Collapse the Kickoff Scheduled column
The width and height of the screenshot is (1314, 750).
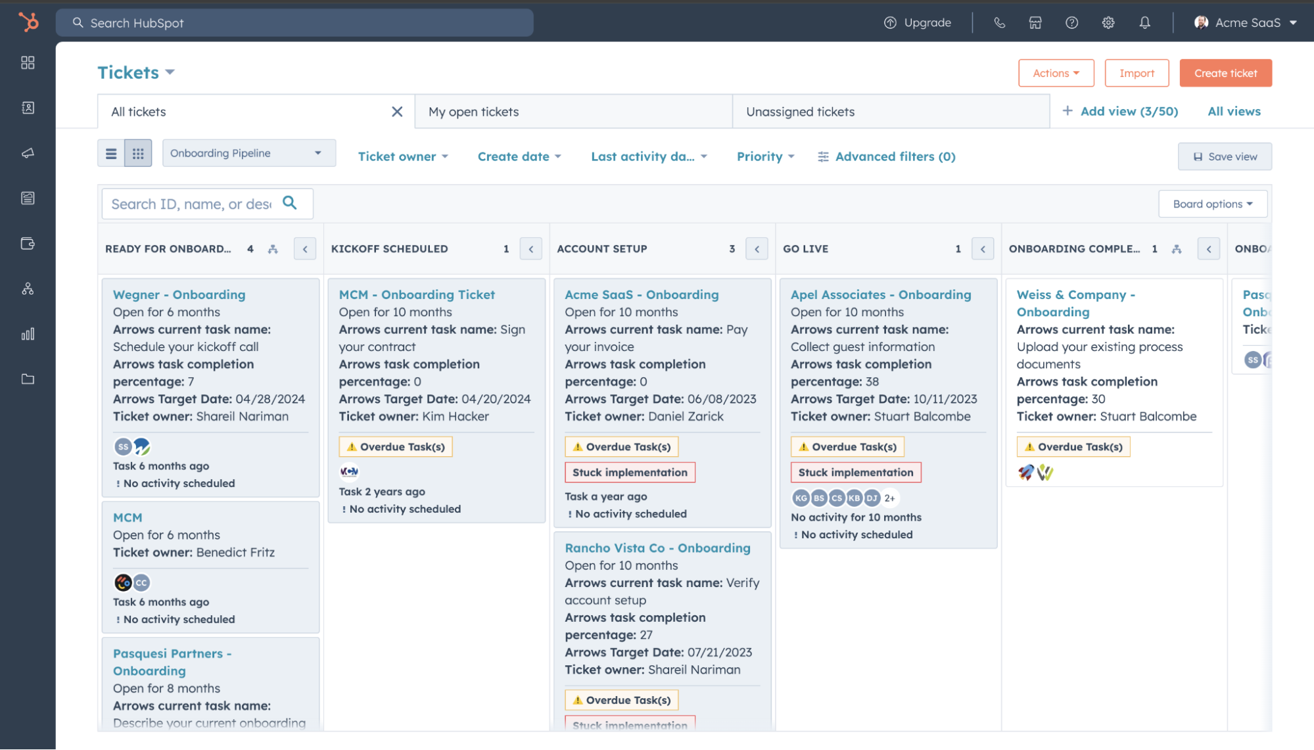point(531,249)
